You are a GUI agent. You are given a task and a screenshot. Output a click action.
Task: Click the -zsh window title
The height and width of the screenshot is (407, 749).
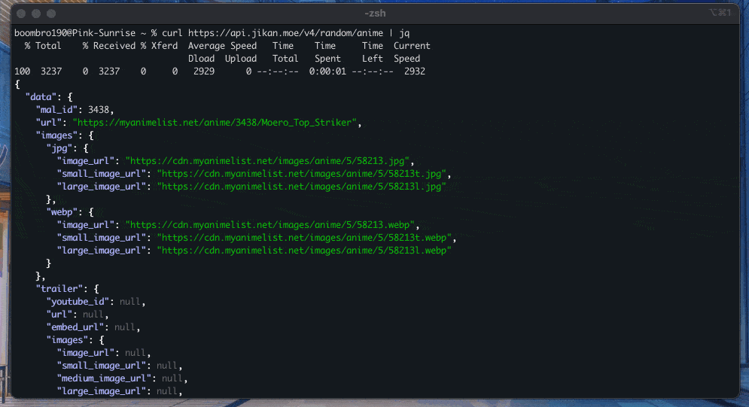376,14
